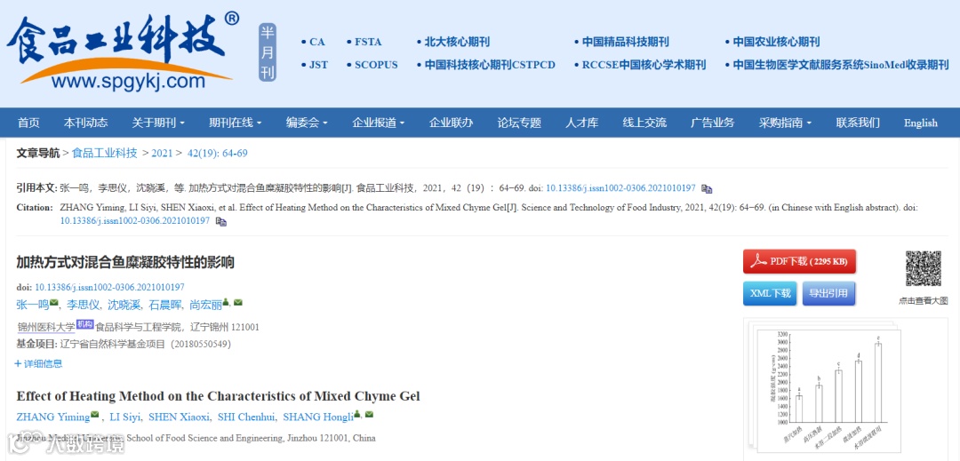
Task: Go to 首页 in navigation bar
Action: tap(28, 123)
